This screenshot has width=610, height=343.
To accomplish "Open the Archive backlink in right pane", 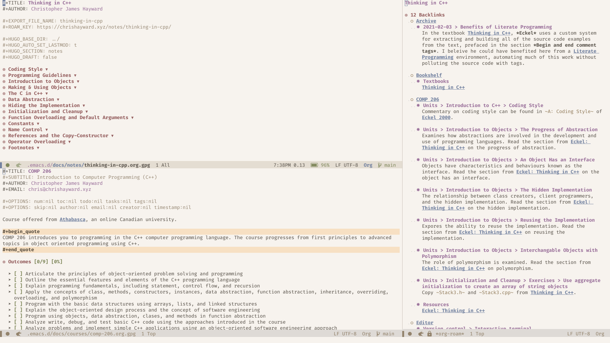I will 426,21.
